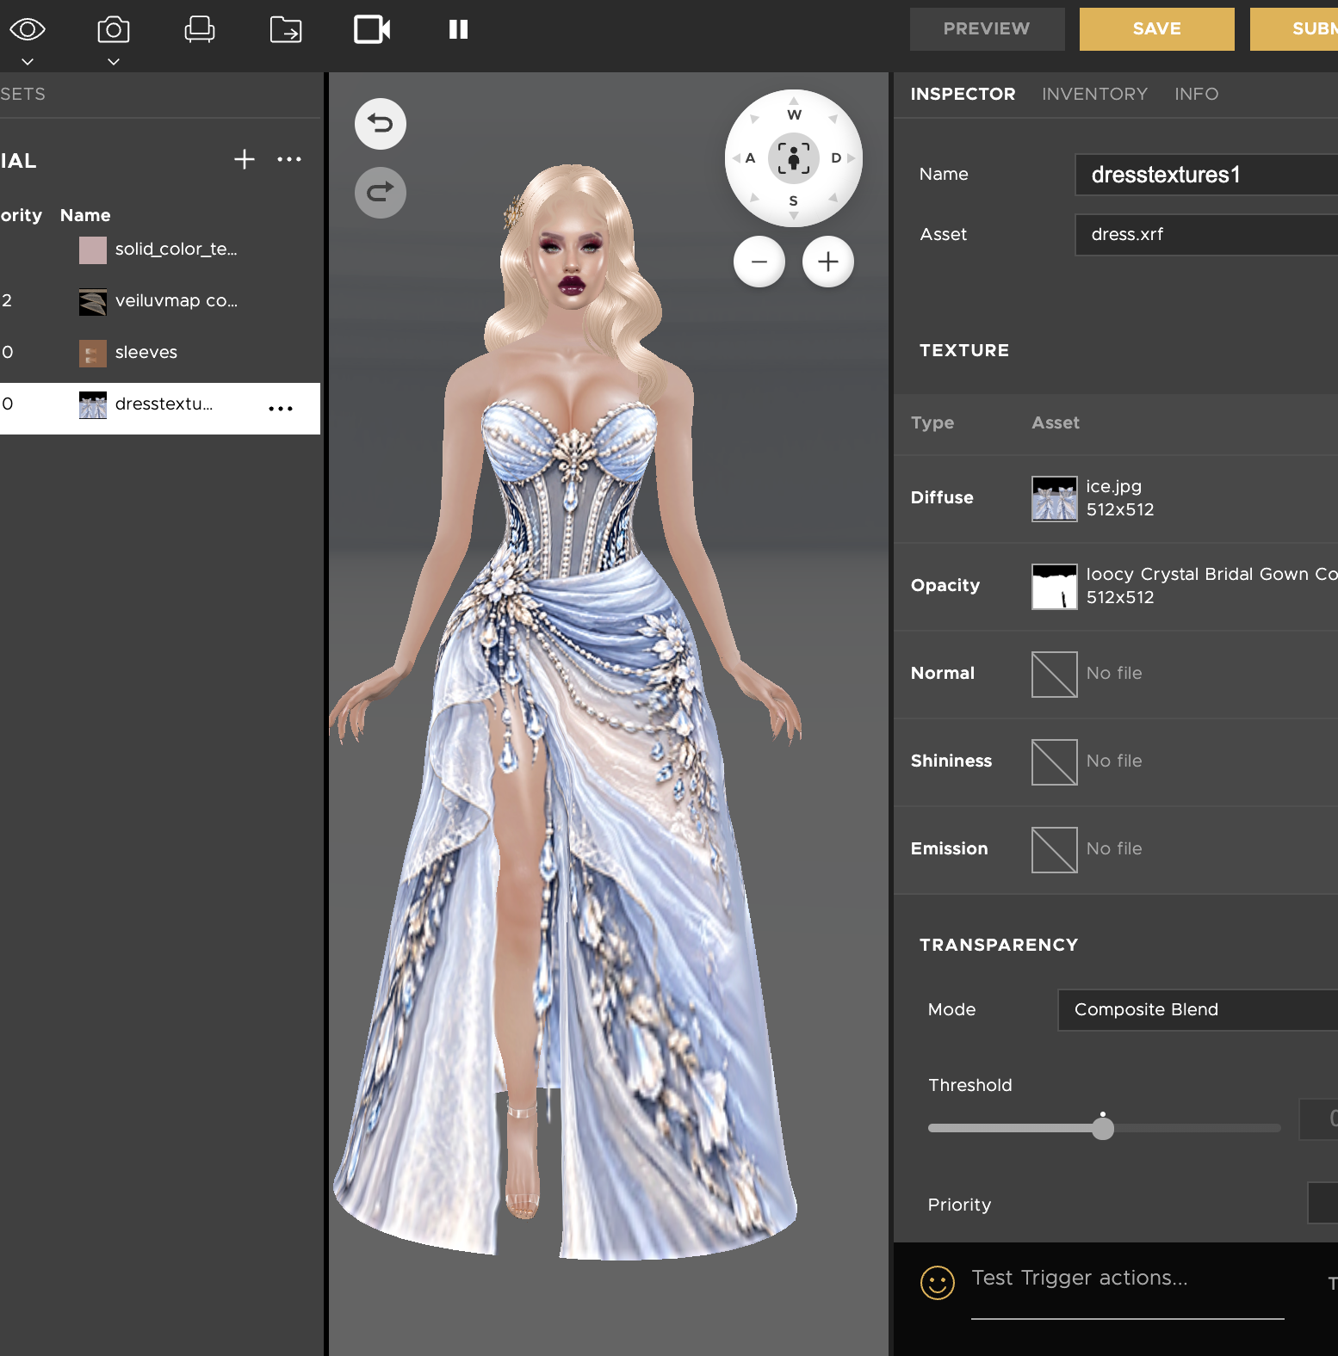Image resolution: width=1338 pixels, height=1356 pixels.
Task: Select the sleeves material row
Action: pos(160,353)
